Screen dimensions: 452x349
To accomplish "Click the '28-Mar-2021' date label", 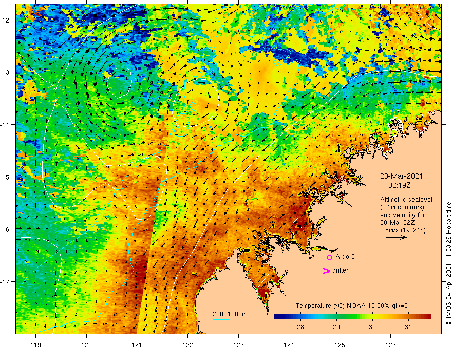I will click(x=401, y=176).
